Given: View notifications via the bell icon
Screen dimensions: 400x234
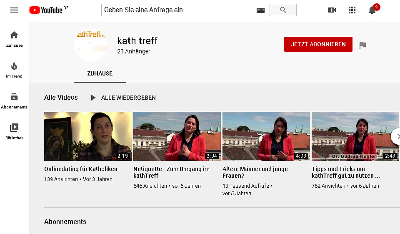Looking at the screenshot, I should coord(372,10).
